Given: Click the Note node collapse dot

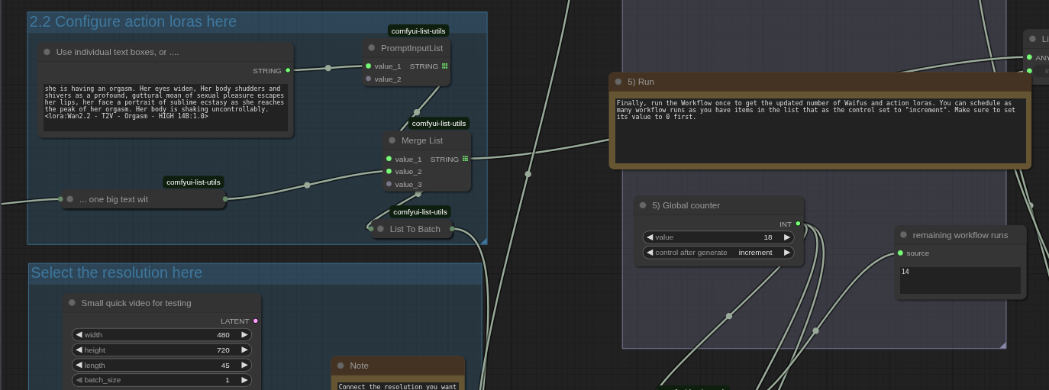Looking at the screenshot, I should (341, 366).
